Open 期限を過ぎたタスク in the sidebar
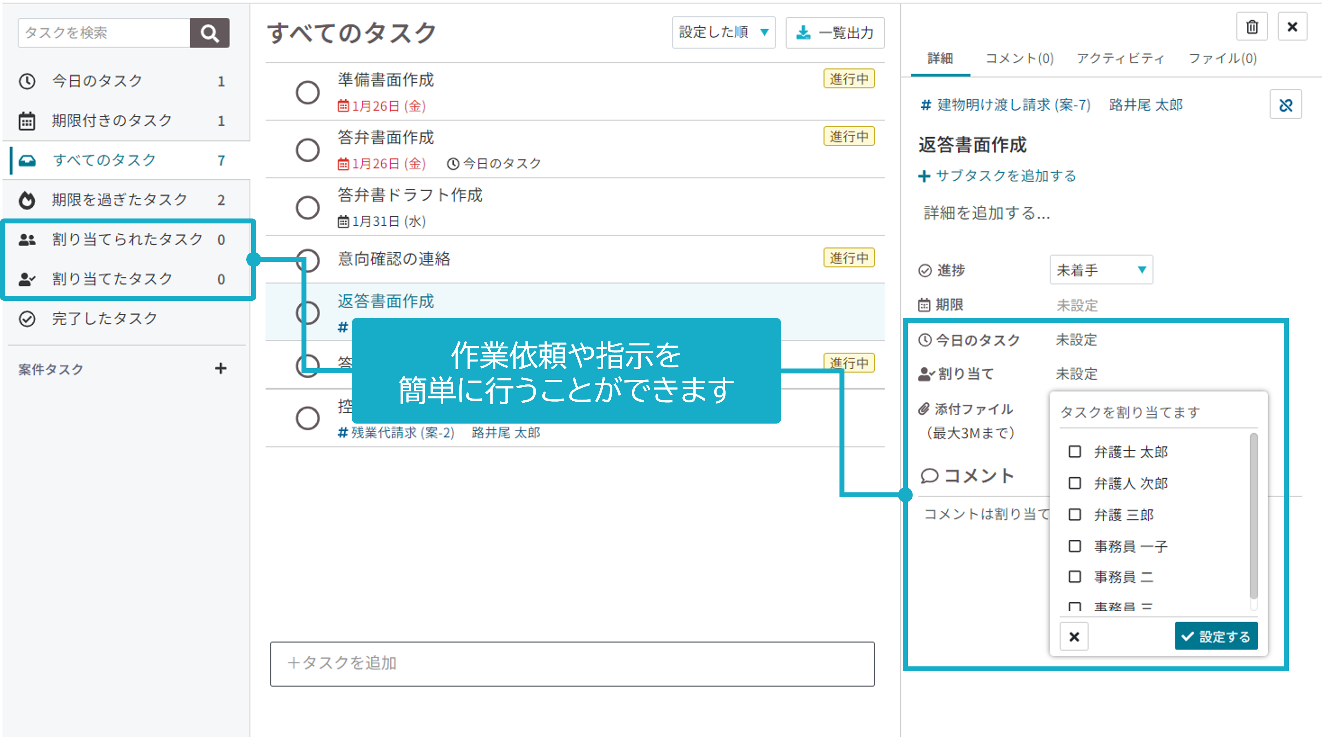Screen dimensions: 1322x737 126,200
